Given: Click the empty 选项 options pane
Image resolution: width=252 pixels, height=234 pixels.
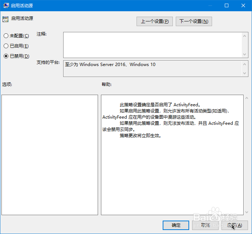Looking at the screenshot, I should (x=50, y=155).
